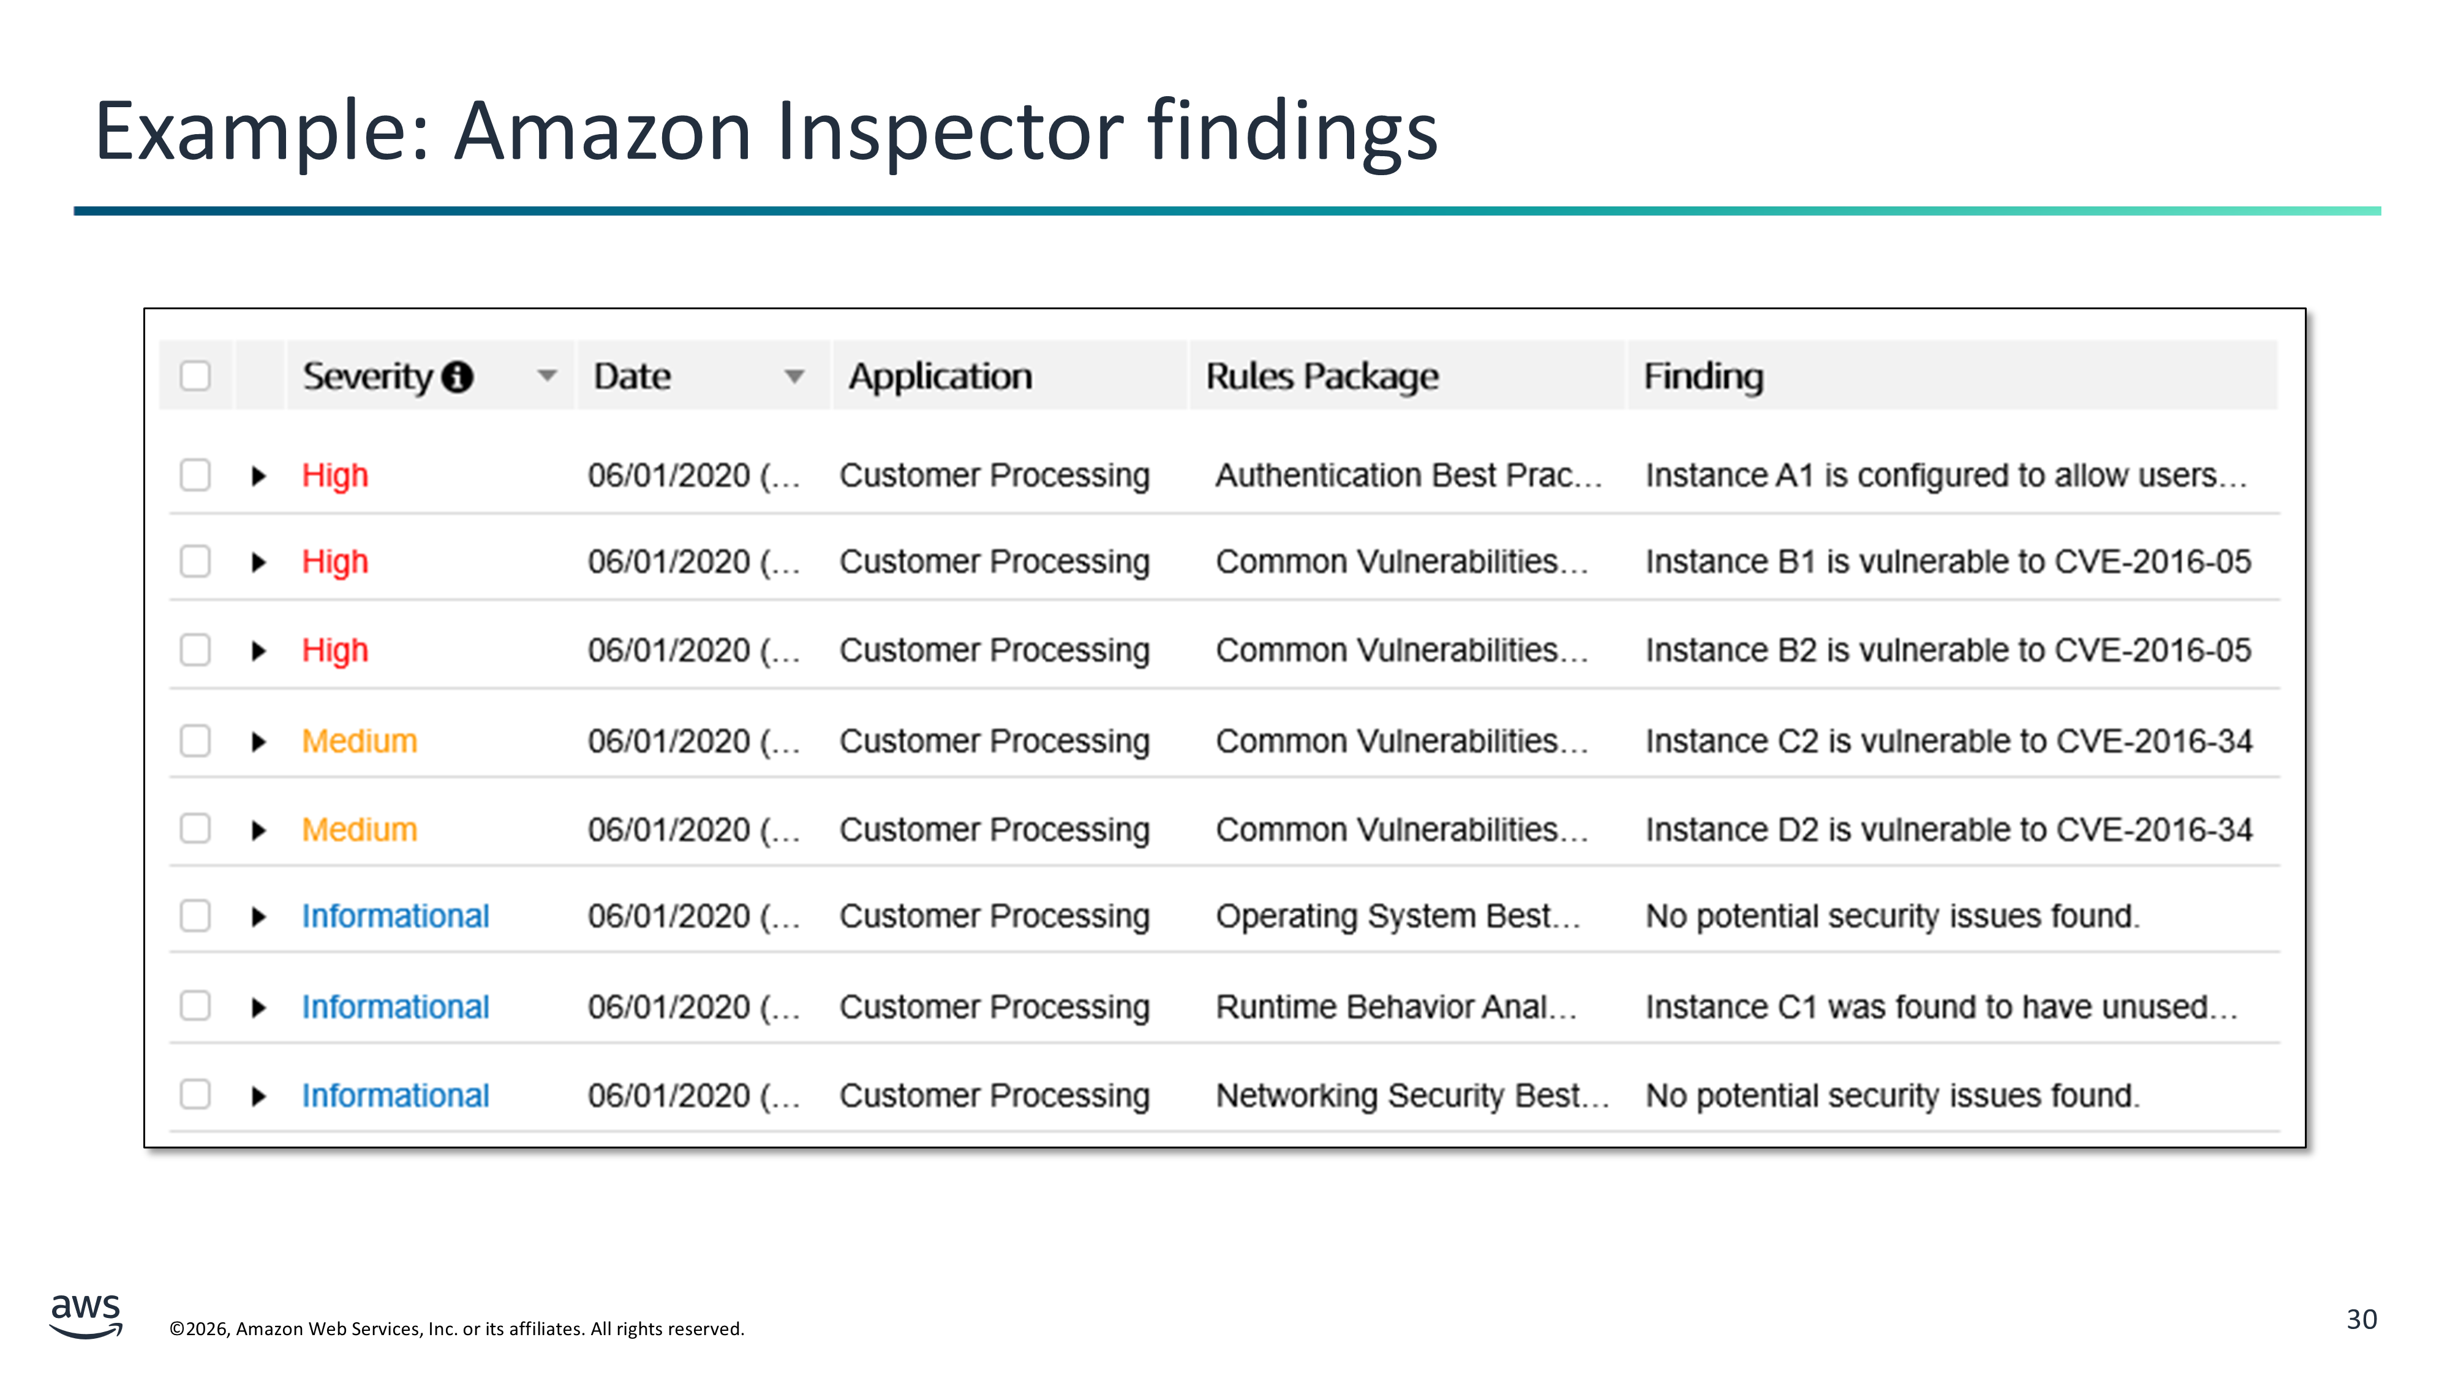Image resolution: width=2450 pixels, height=1378 pixels.
Task: Click the Application column header
Action: (940, 375)
